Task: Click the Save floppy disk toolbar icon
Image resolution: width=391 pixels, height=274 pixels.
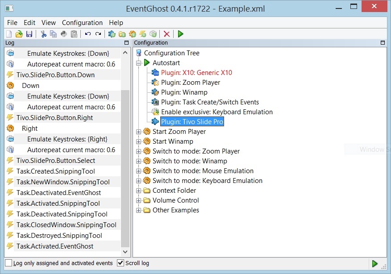Action: (x=29, y=34)
